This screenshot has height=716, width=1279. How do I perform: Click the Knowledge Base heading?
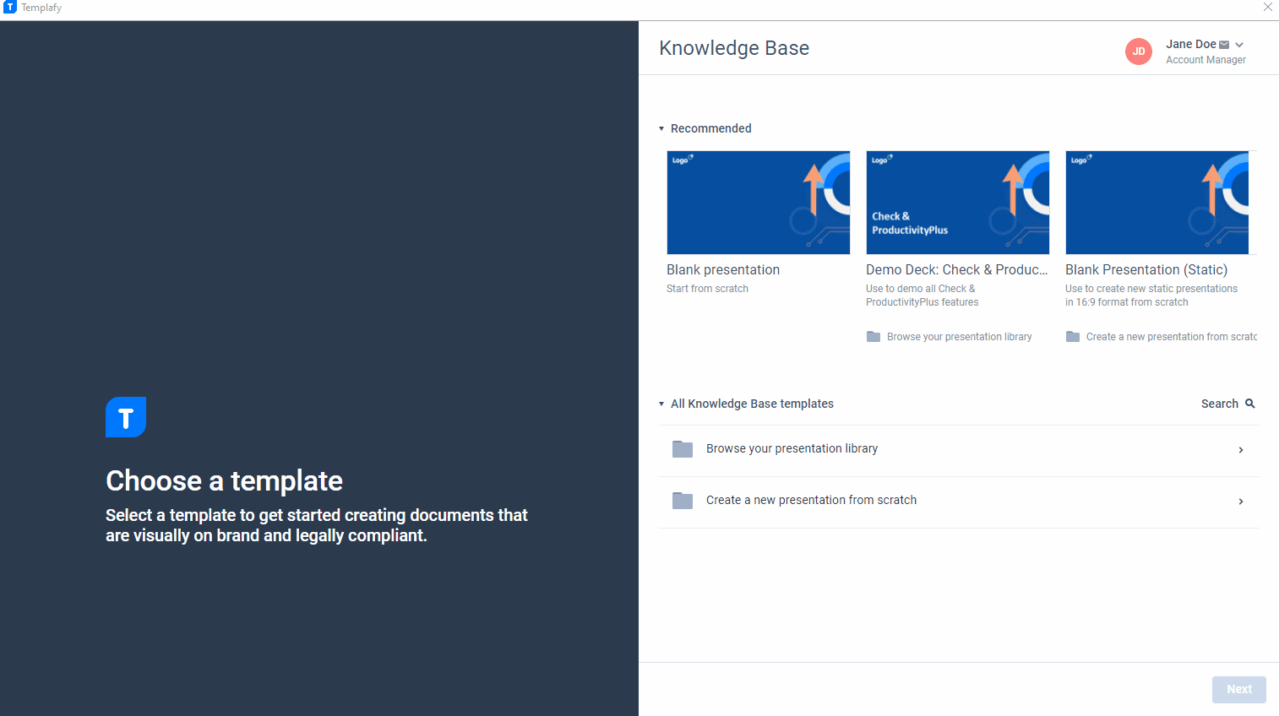(x=734, y=48)
